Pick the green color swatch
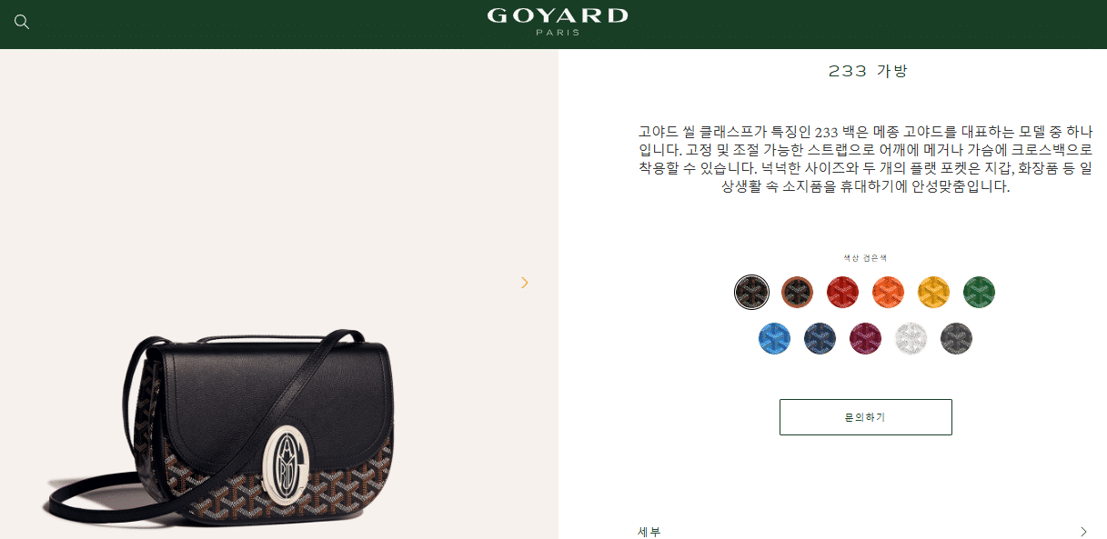Screen dimensions: 1107x539 click(979, 292)
